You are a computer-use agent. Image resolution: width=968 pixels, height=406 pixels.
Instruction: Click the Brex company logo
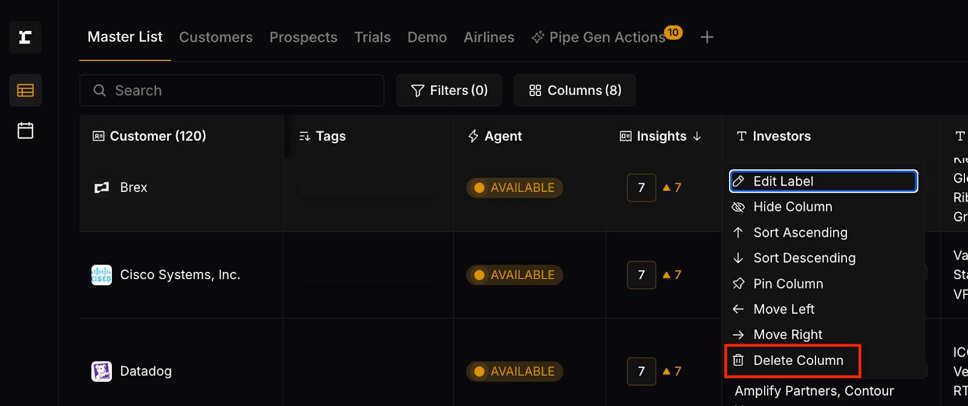[x=102, y=187]
